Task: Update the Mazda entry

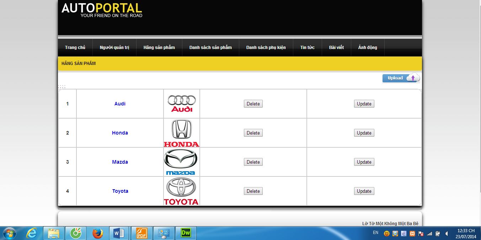Action: click(364, 162)
